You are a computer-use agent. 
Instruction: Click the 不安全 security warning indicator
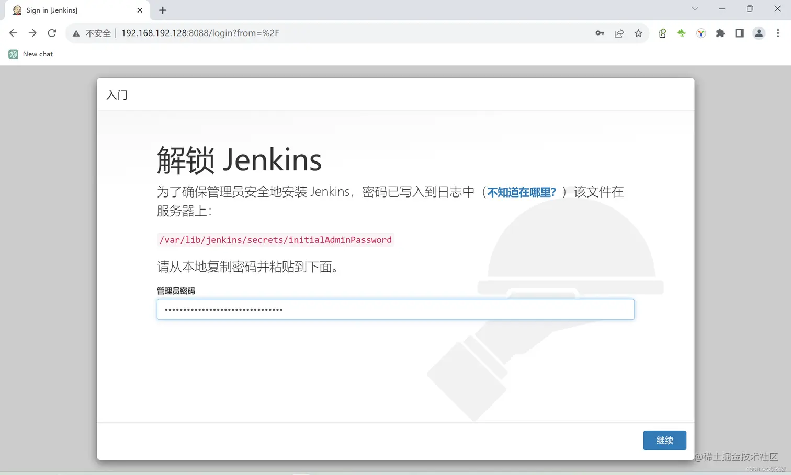(92, 33)
